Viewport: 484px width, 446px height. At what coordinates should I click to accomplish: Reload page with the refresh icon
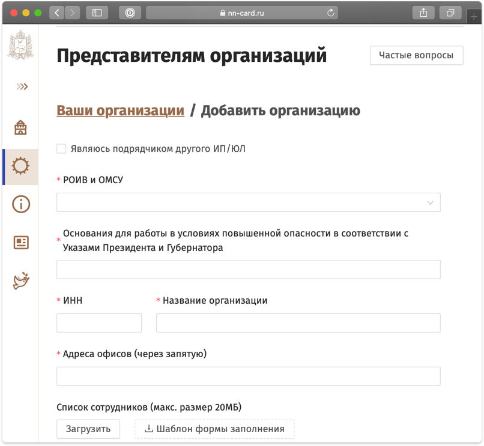(x=330, y=13)
